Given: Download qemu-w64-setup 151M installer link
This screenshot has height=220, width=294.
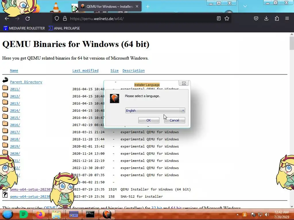Looking at the screenshot, I should click(31, 189).
